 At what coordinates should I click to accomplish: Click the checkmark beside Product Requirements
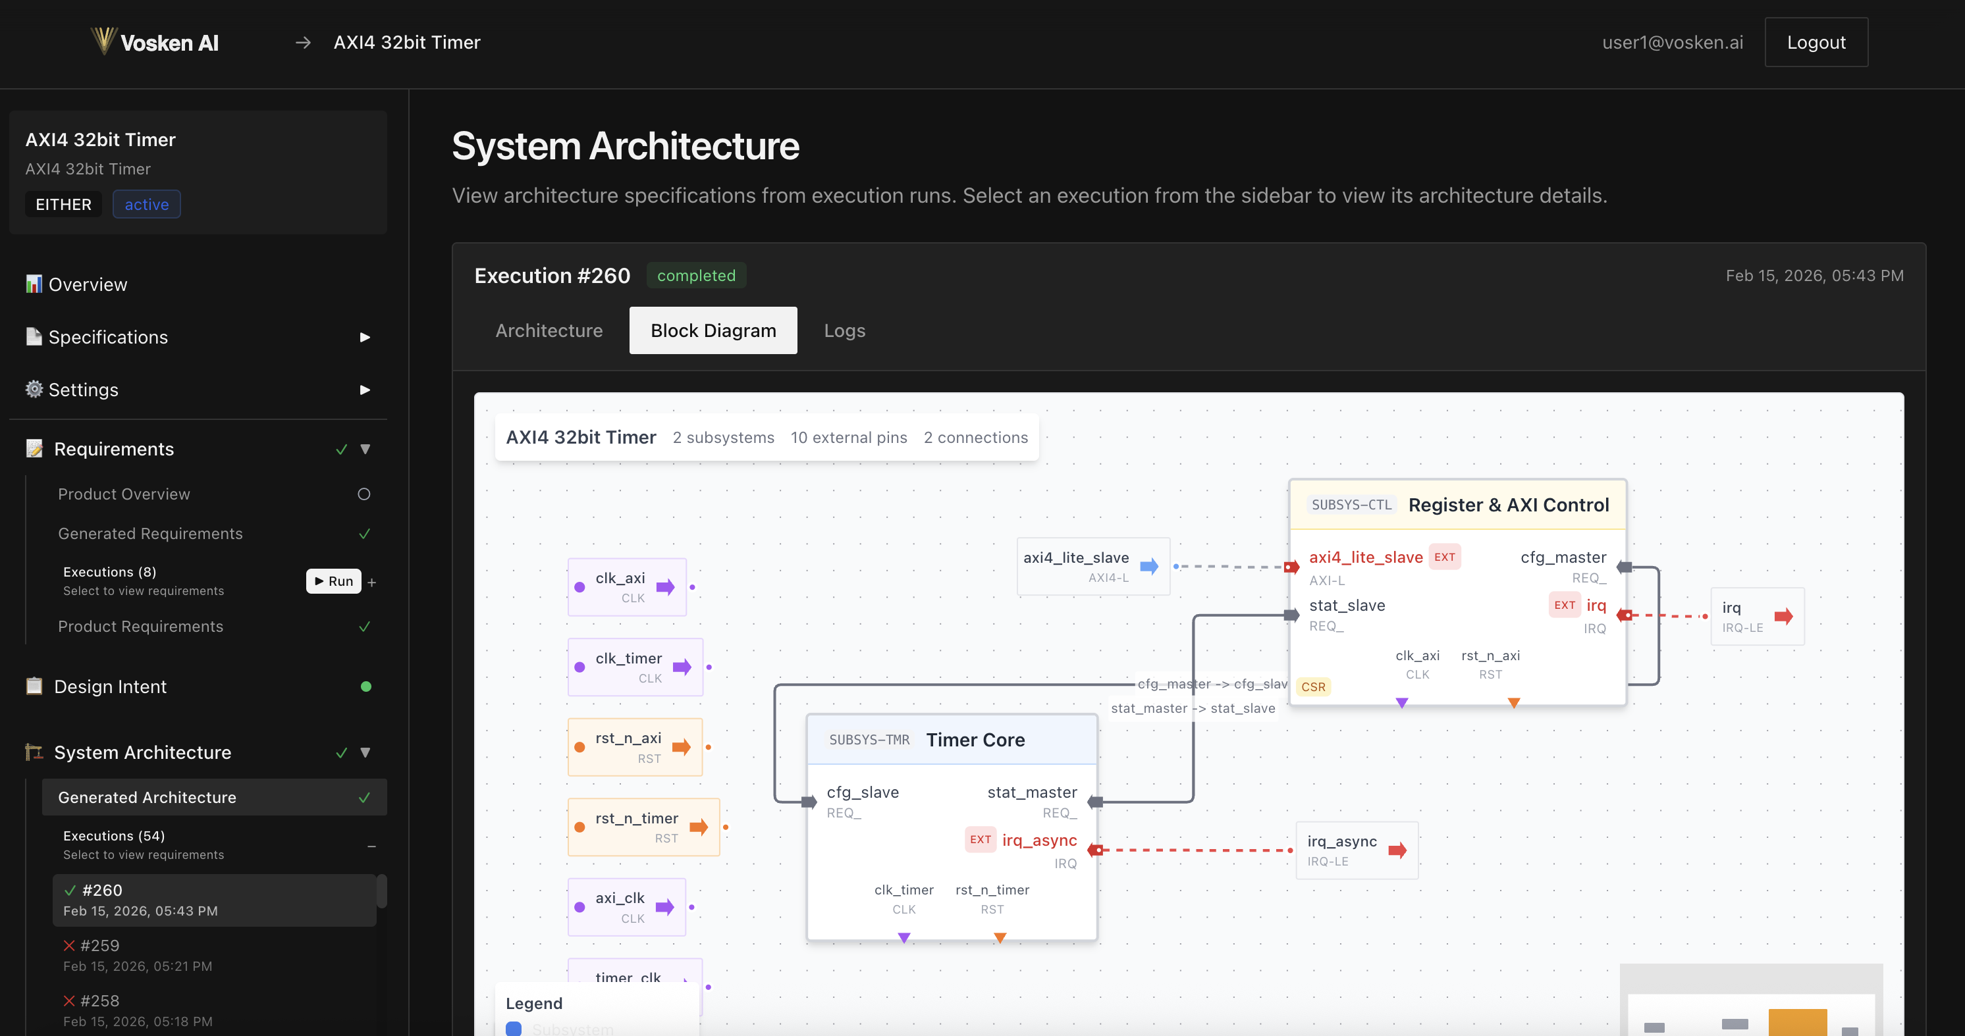tap(365, 627)
